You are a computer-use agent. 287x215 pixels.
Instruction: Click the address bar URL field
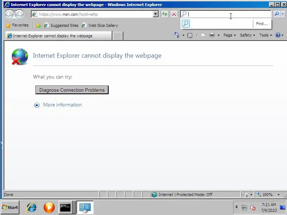point(93,14)
